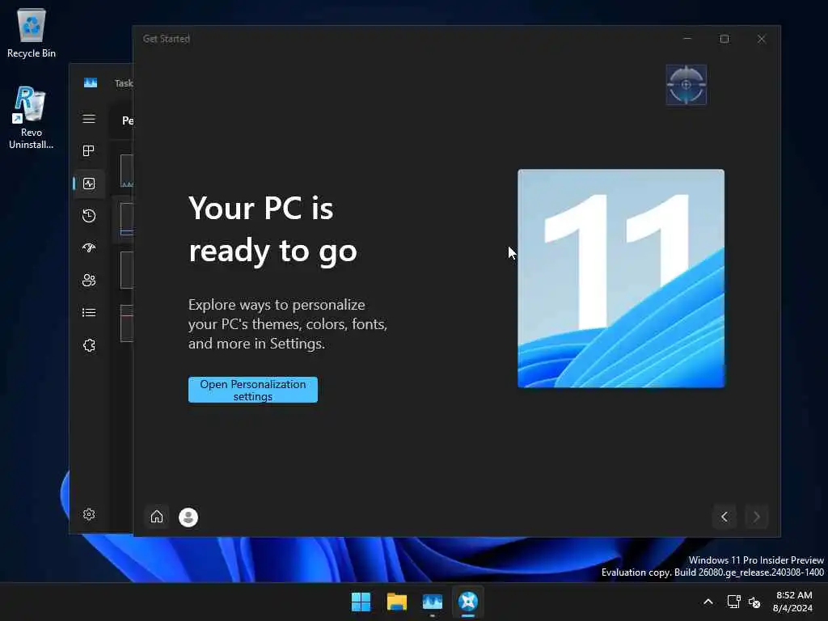Open the Windows Start menu
Screen dimensions: 828x621
point(361,602)
